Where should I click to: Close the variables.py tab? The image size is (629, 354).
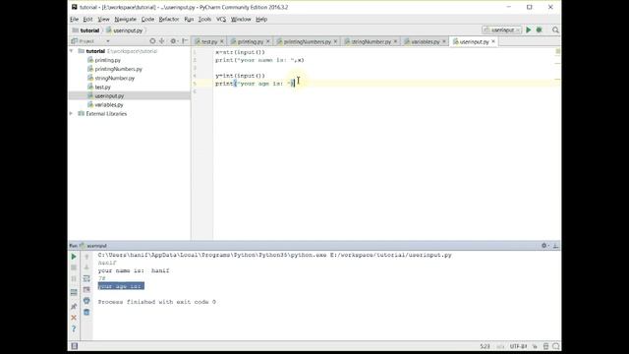coord(443,41)
